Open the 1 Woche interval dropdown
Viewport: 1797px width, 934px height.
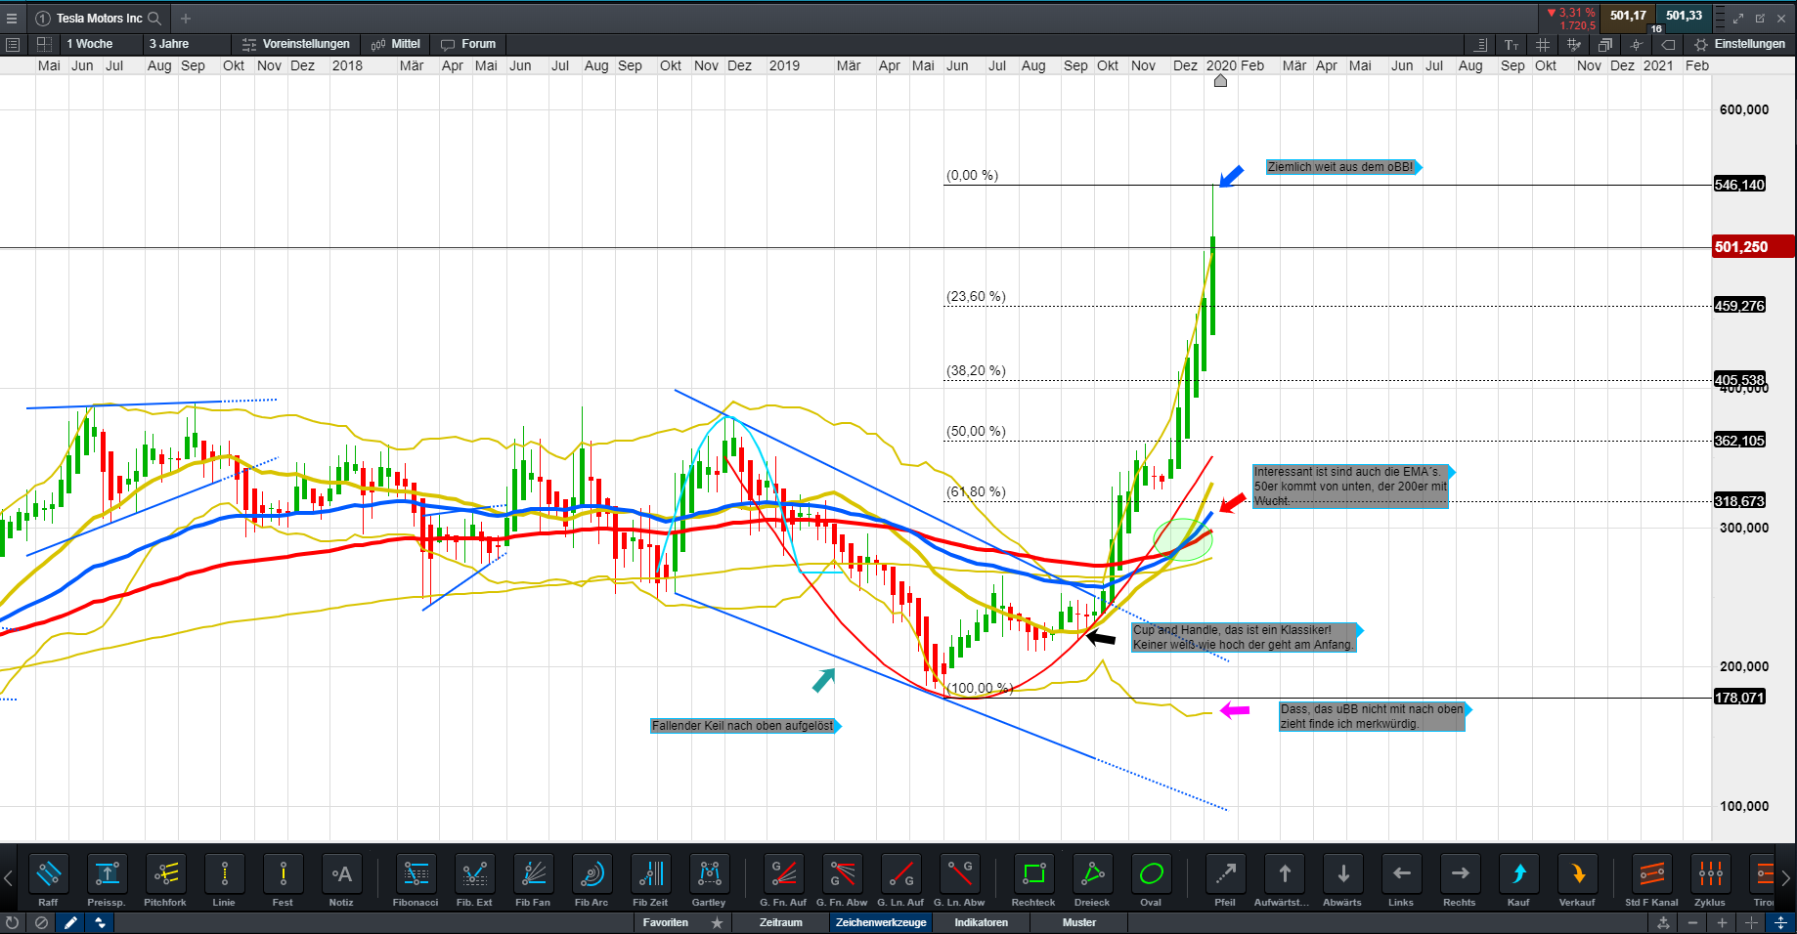(x=90, y=44)
